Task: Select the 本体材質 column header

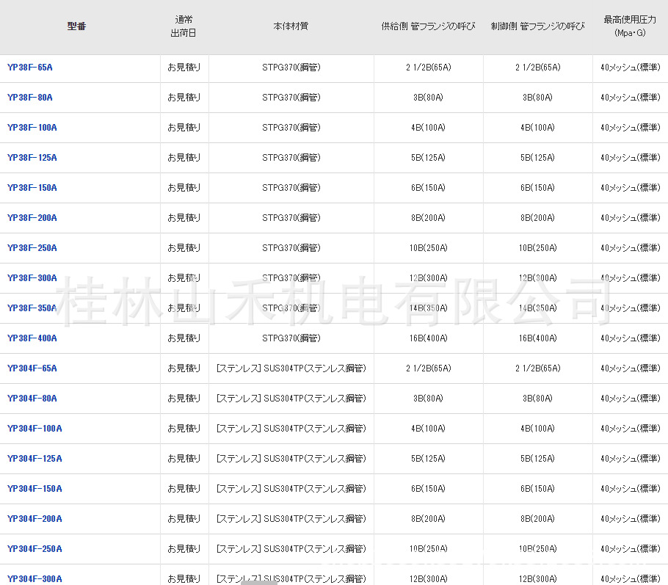Action: pyautogui.click(x=291, y=26)
